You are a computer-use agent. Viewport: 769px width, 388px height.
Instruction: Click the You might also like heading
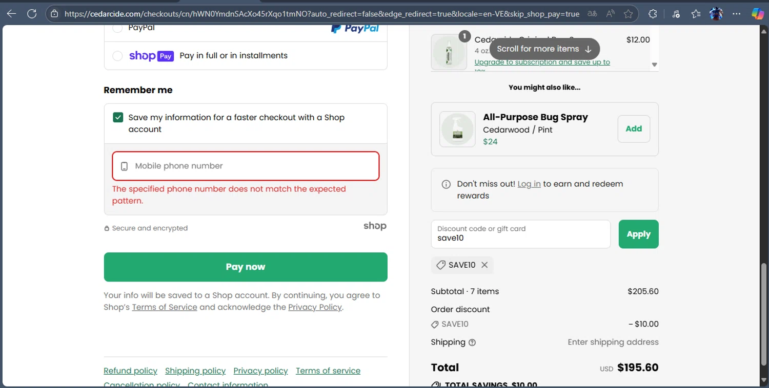pyautogui.click(x=544, y=88)
